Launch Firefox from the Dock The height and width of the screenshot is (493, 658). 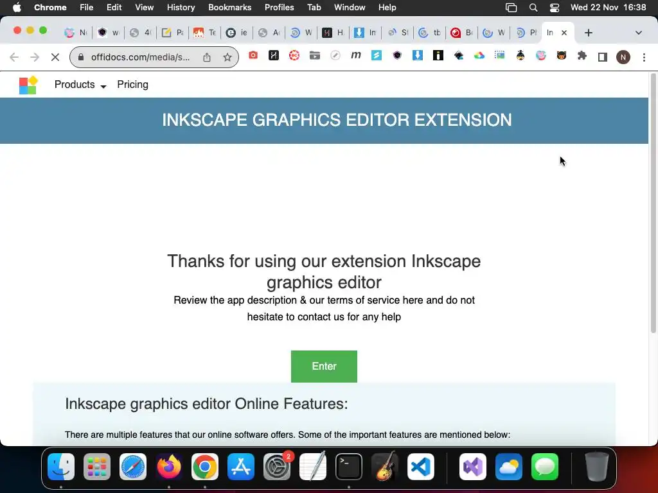[169, 467]
